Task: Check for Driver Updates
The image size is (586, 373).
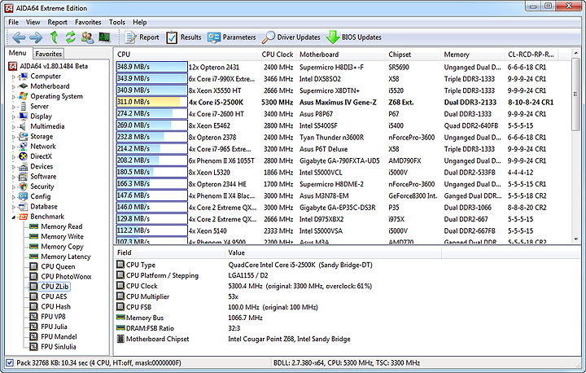Action: [291, 37]
